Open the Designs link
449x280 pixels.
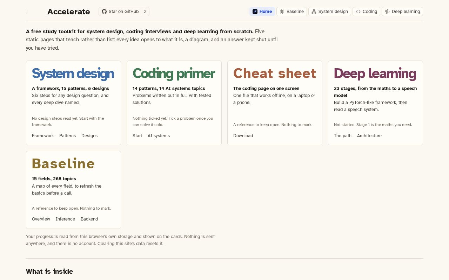coord(89,136)
